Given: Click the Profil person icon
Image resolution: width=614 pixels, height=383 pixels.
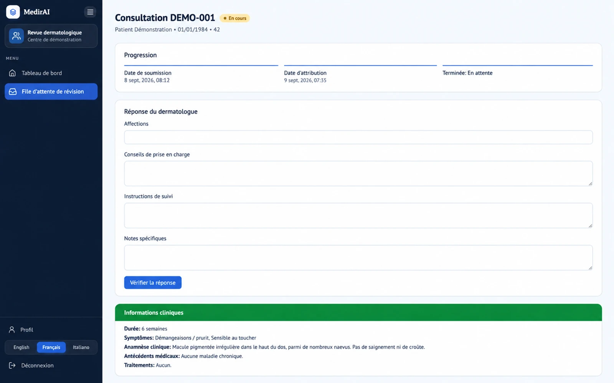Looking at the screenshot, I should (x=12, y=329).
